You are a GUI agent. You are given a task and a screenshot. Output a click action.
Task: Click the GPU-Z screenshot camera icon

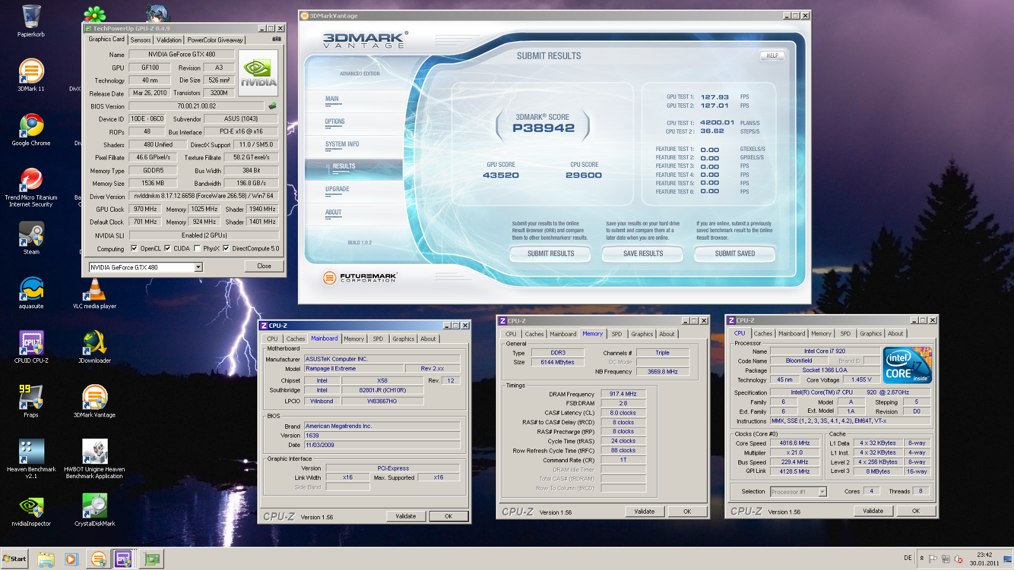click(276, 39)
